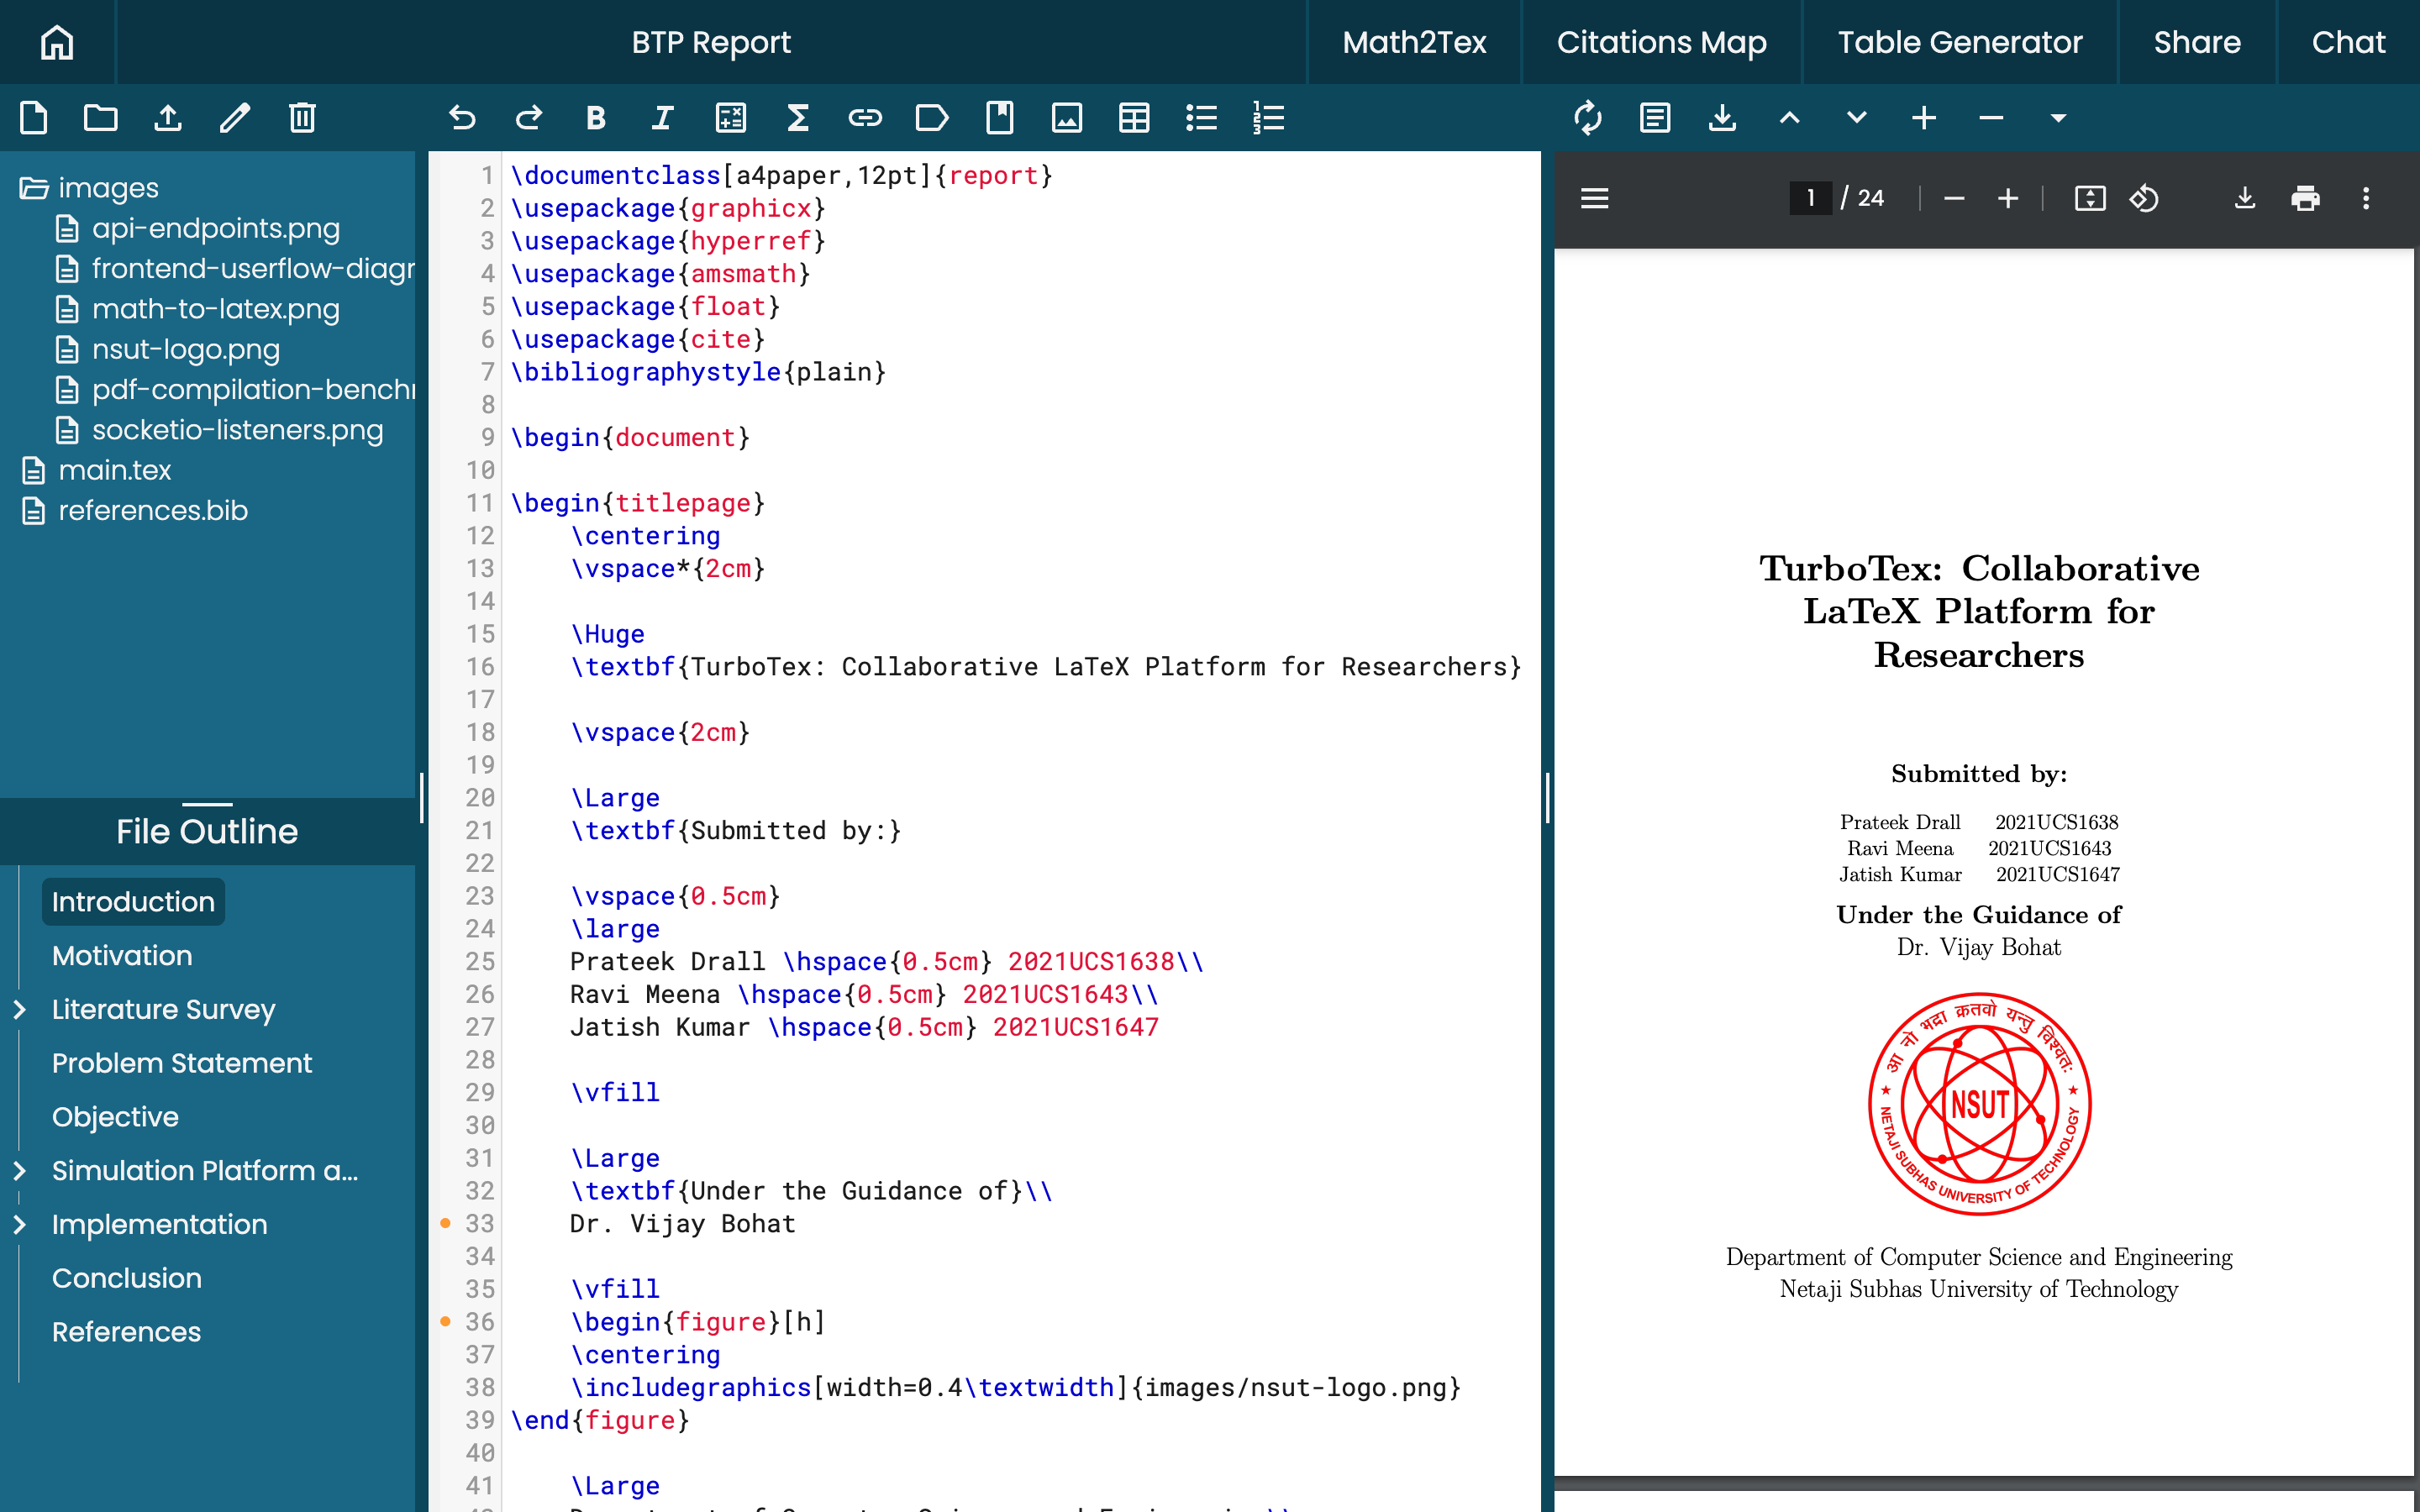Go to the home dashboard icon
2420x1512 pixels.
[57, 42]
